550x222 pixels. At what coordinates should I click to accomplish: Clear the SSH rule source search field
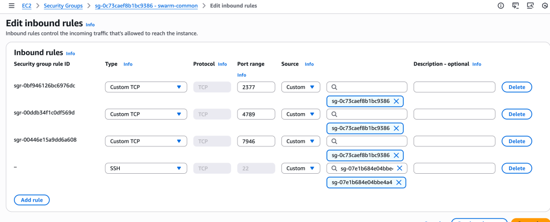399,168
